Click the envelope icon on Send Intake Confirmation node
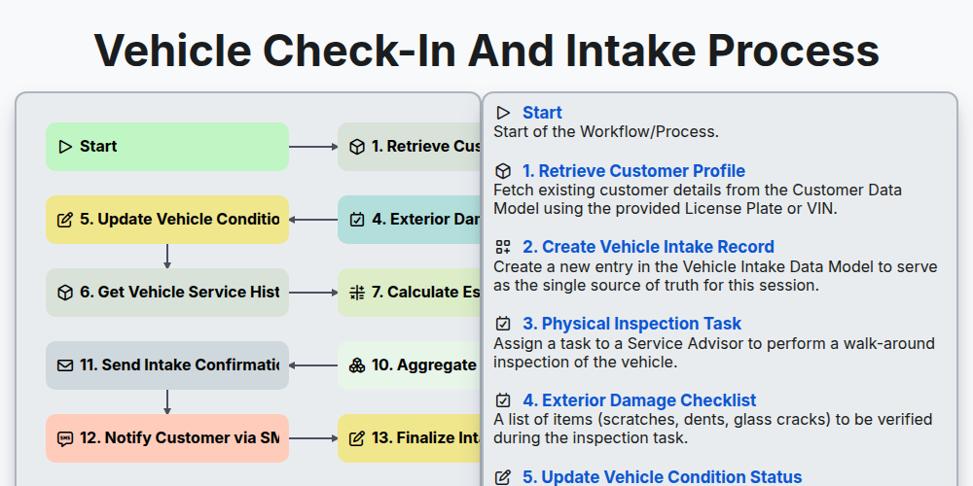Screen dimensions: 973x486 tap(65, 365)
